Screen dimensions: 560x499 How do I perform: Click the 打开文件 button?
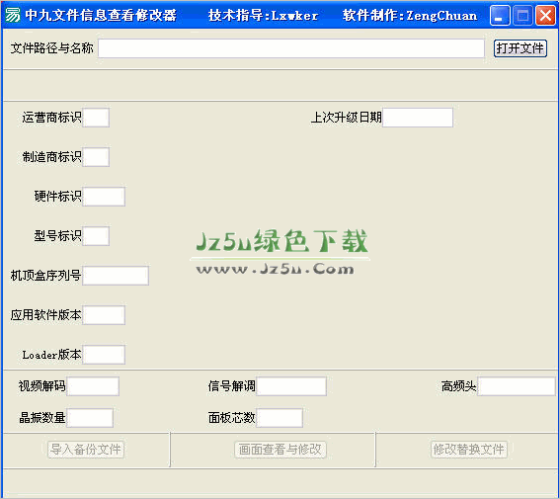click(x=520, y=47)
